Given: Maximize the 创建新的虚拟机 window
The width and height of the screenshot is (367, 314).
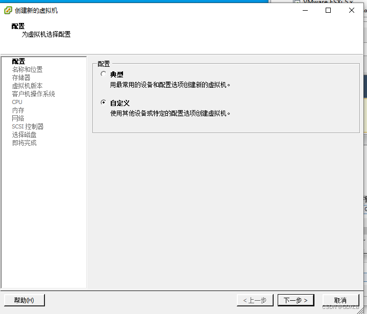Looking at the screenshot, I should pyautogui.click(x=328, y=10).
